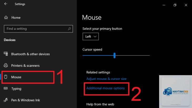The width and height of the screenshot is (192, 108).
Task: Click the Find a setting search box
Action: 38,29
